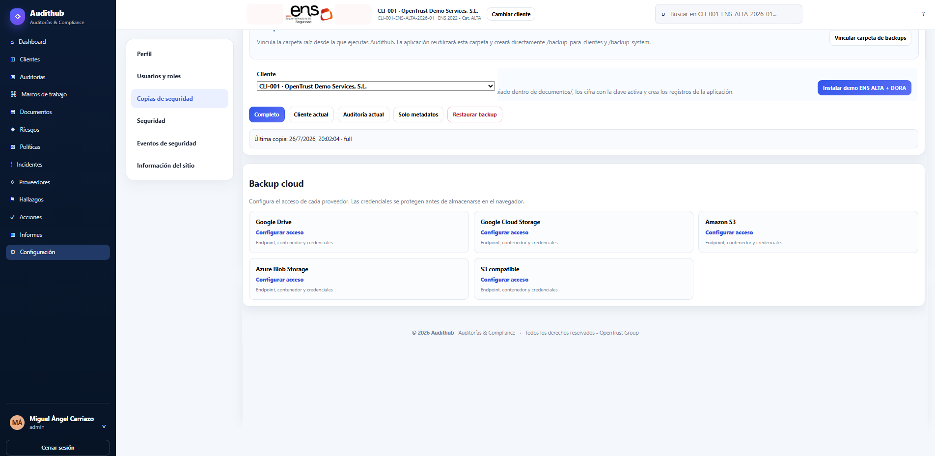935x456 pixels.
Task: Open the Seguridad settings section
Action: click(x=180, y=121)
